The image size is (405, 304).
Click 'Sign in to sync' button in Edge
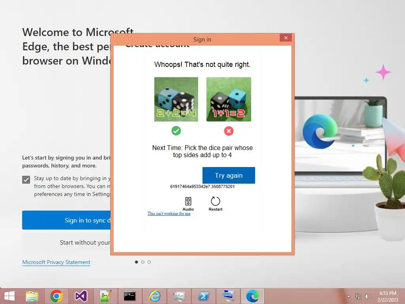pos(66,220)
